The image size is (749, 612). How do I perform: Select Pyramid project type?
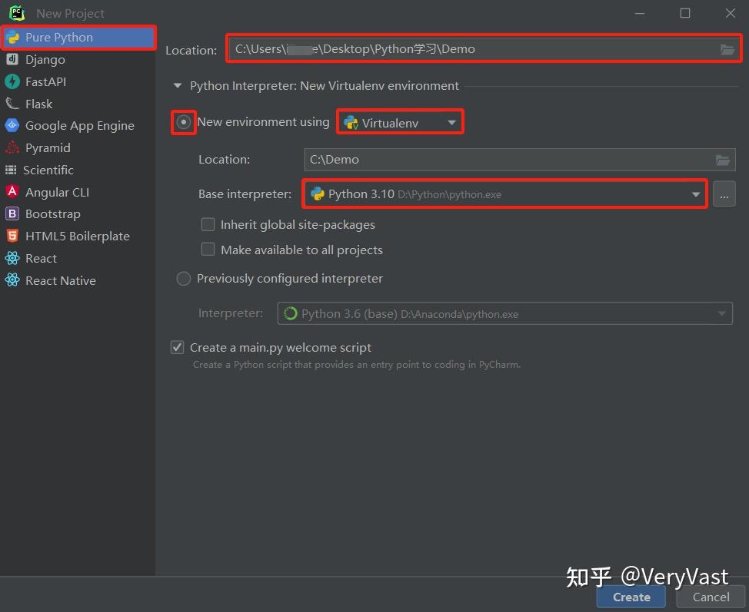point(78,147)
